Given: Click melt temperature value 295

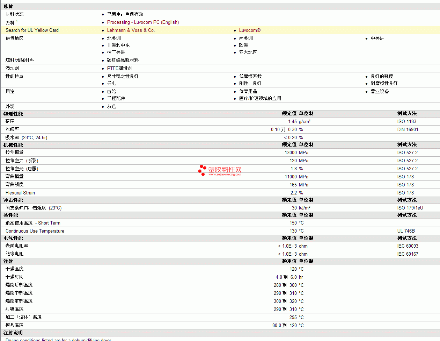Looking at the screenshot, I should click(293, 317).
